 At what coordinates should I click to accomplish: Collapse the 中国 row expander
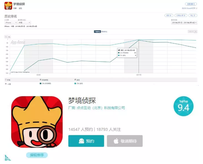[6, 84]
